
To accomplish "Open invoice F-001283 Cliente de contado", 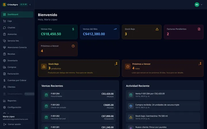I will click(78, 106).
